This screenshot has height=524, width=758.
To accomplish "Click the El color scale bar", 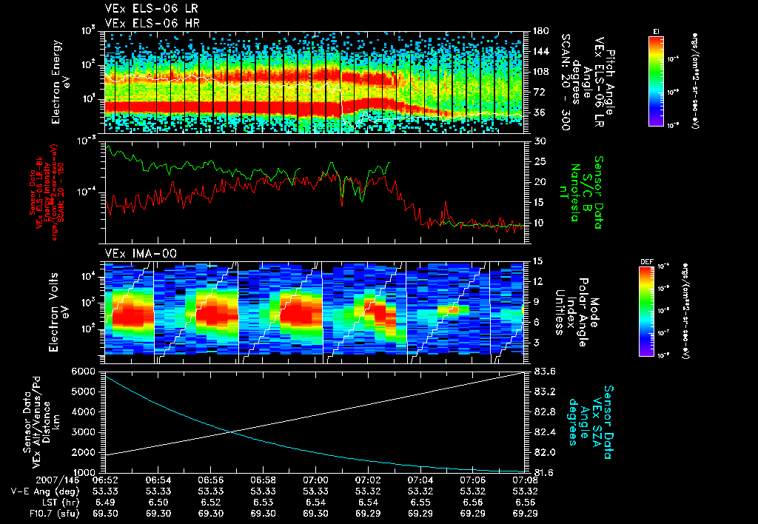I will tap(656, 81).
